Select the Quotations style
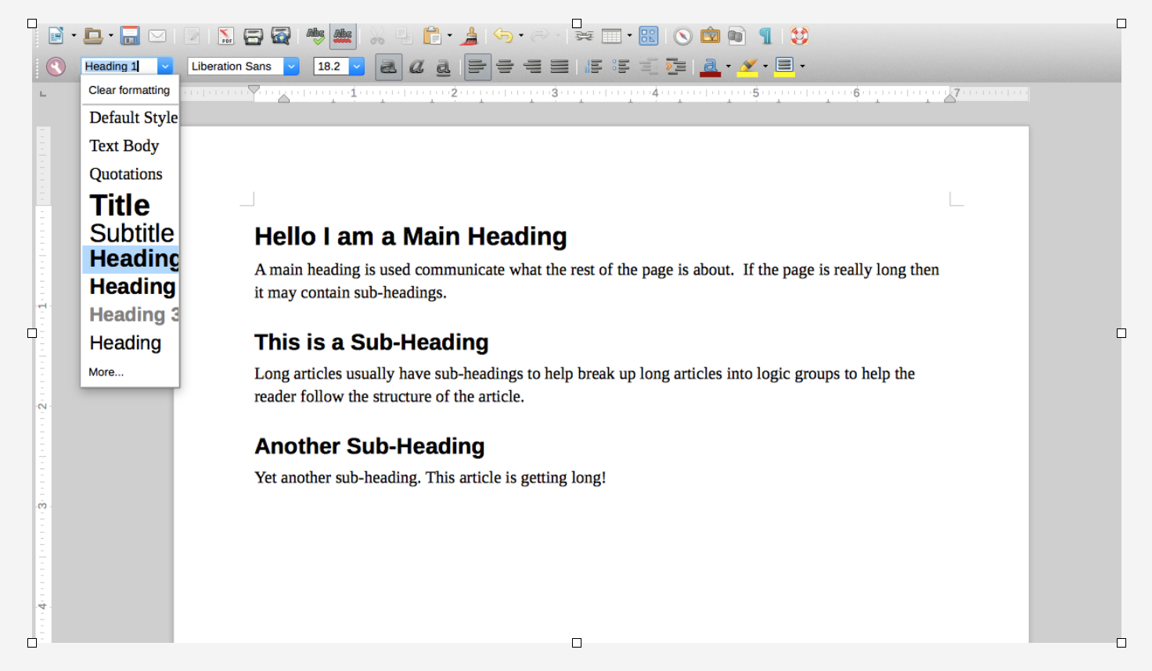This screenshot has width=1152, height=671. point(131,174)
